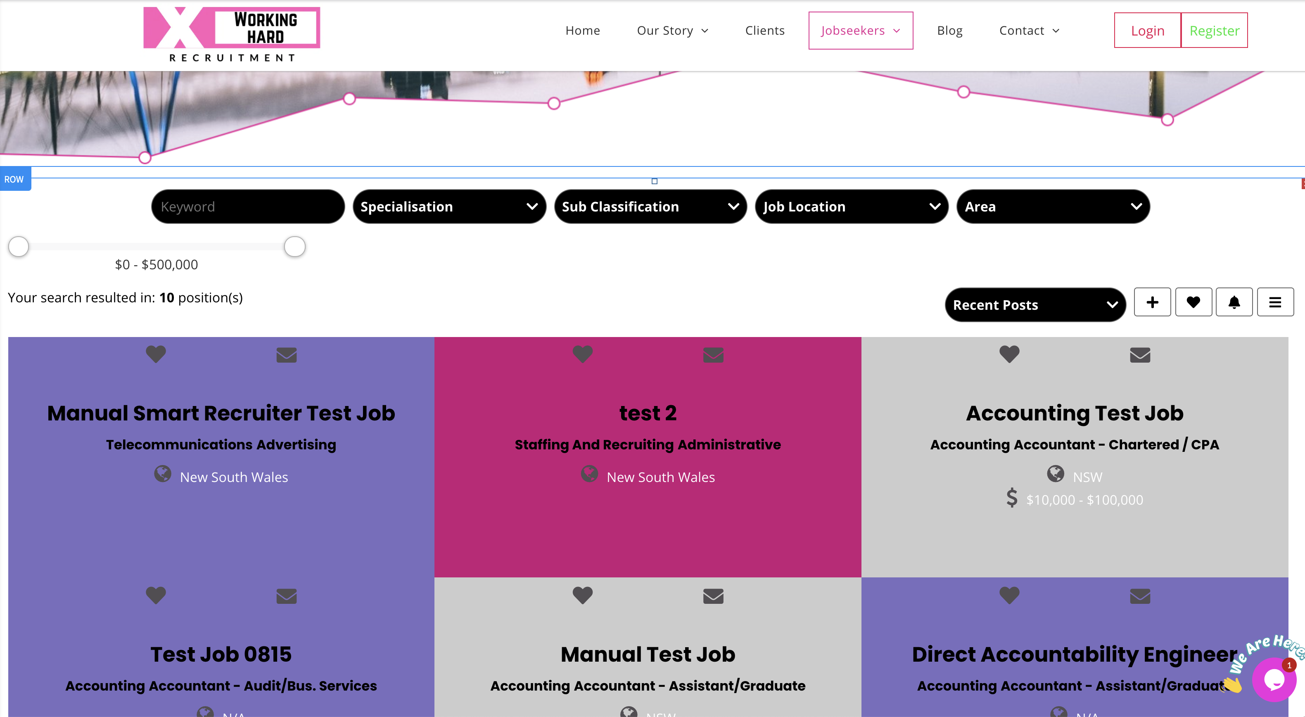Open the Jobseekers menu
1305x717 pixels.
click(860, 31)
